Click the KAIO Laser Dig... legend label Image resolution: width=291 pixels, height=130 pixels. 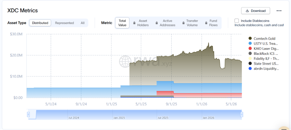click(266, 48)
